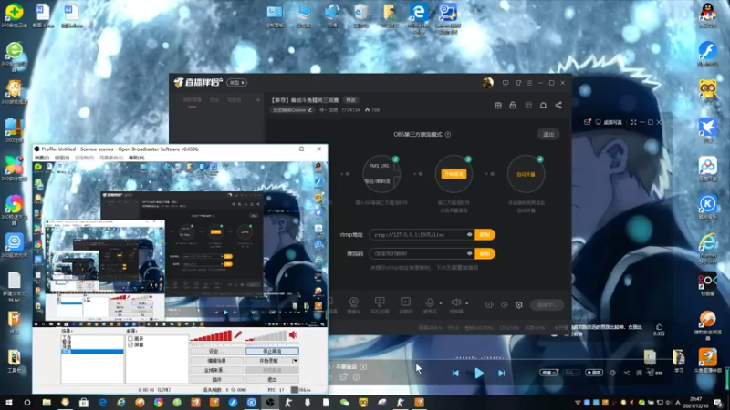Click the shirt skin icon in title bar
Screen dimensions: 730x410
pyautogui.click(x=518, y=83)
